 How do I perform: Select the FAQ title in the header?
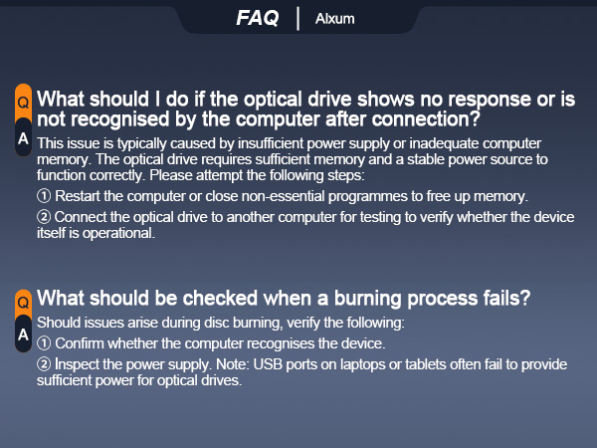(x=258, y=18)
